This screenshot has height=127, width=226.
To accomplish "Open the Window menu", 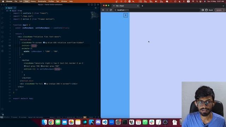I will click(x=64, y=1).
